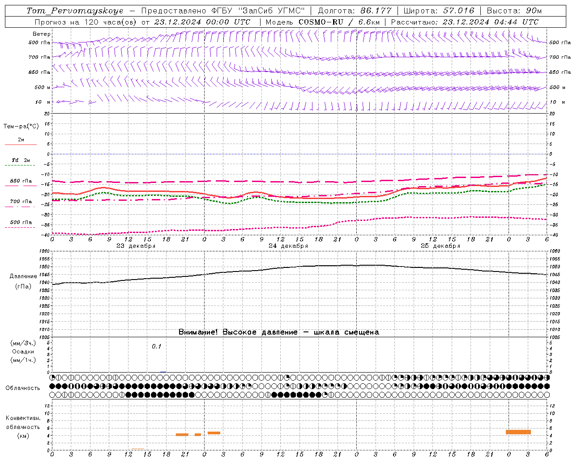Click '850 гПа' on wind panel left axis
Image resolution: width=573 pixels, height=458 pixels.
[39, 72]
